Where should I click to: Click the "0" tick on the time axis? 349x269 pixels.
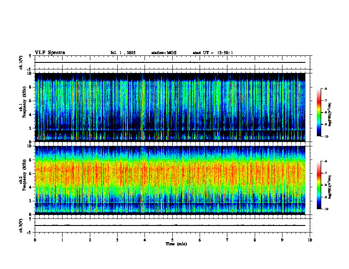[35, 240]
